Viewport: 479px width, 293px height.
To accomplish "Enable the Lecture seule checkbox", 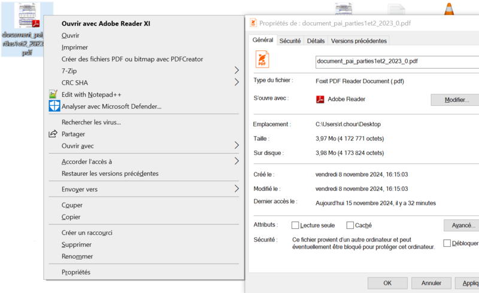I will 295,225.
